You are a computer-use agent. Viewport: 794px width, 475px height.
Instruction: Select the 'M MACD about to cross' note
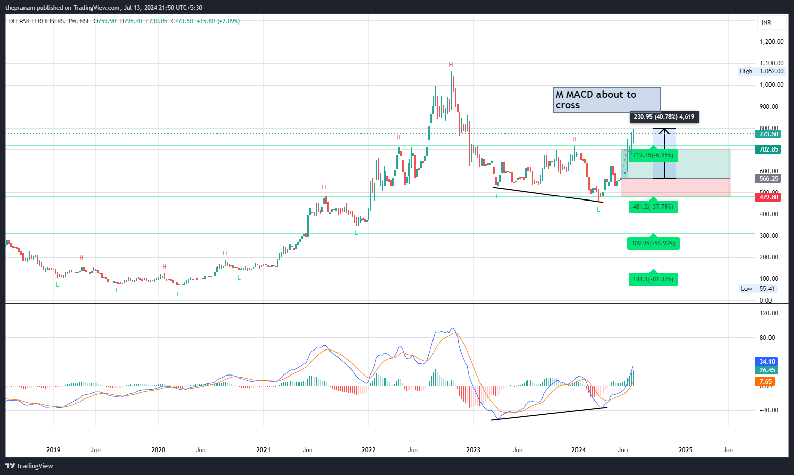[x=607, y=99]
